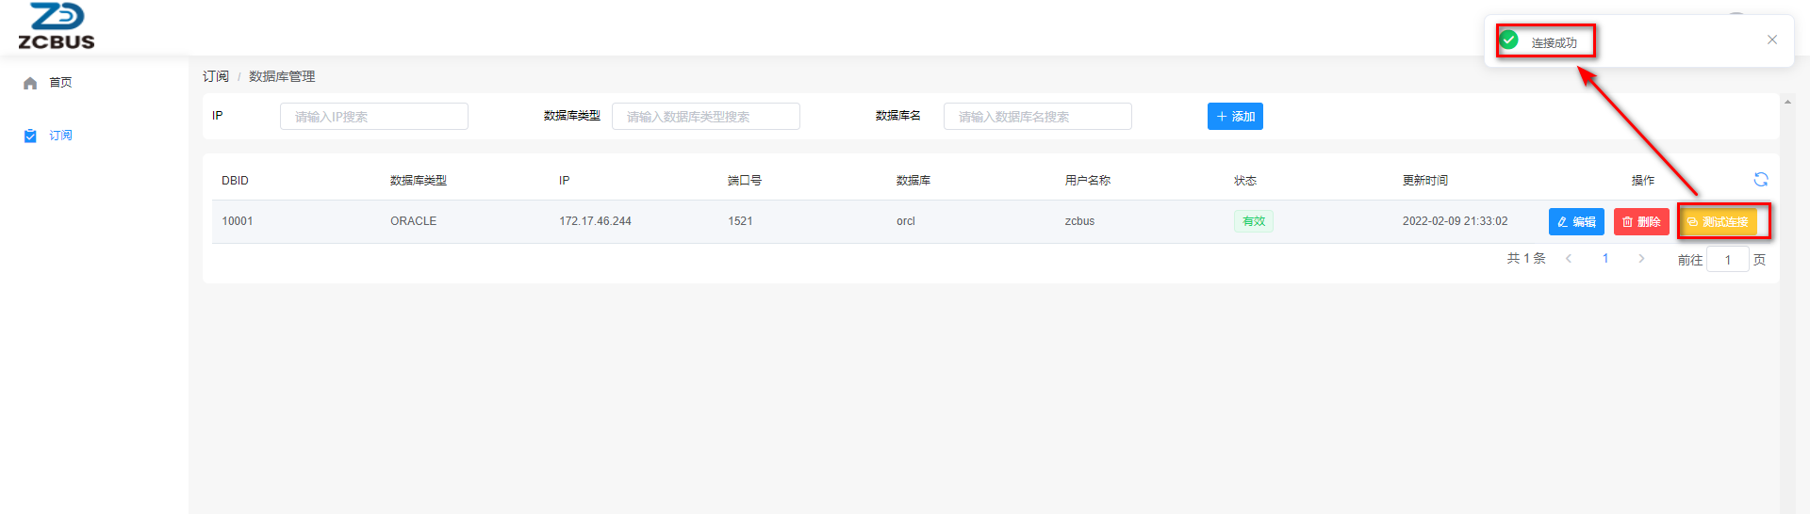Click the ZCBUS logo
The width and height of the screenshot is (1810, 514).
click(57, 26)
